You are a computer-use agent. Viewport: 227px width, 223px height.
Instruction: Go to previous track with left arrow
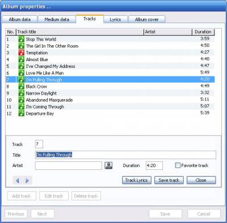(x=18, y=181)
